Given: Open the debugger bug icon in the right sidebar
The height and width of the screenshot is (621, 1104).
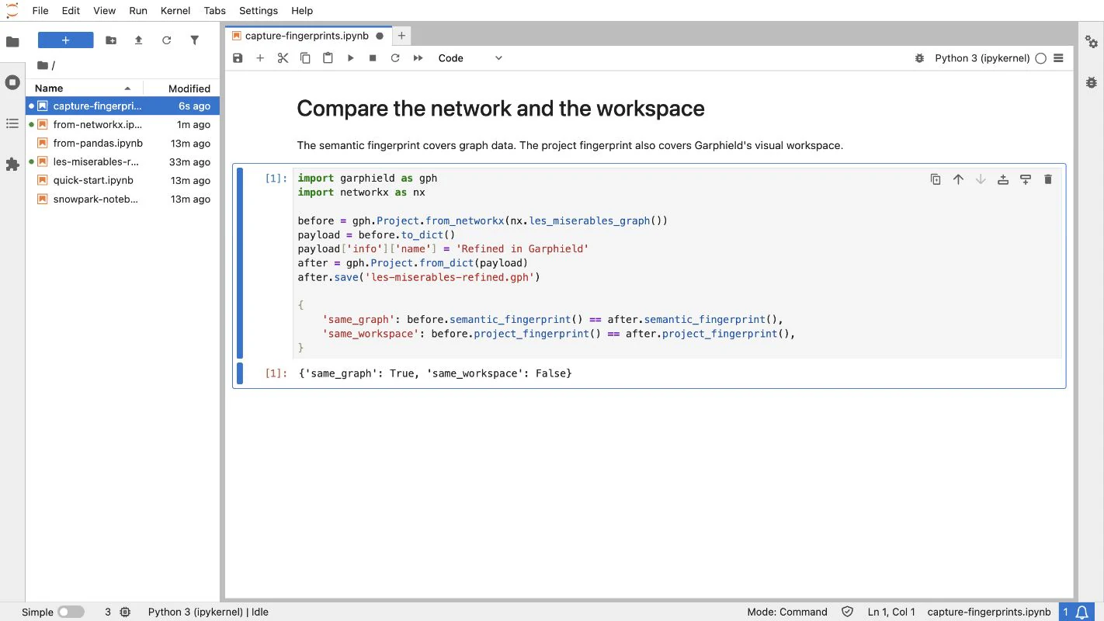Looking at the screenshot, I should tap(1092, 82).
